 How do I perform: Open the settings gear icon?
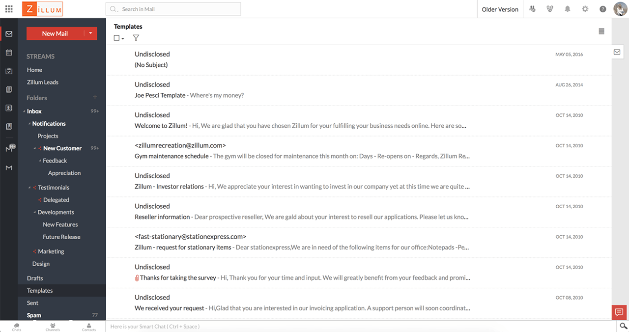pos(585,9)
